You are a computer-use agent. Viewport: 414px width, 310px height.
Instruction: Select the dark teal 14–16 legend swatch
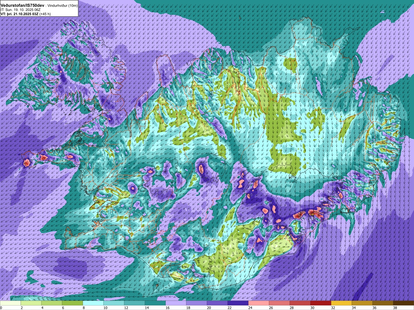[x=155, y=303]
